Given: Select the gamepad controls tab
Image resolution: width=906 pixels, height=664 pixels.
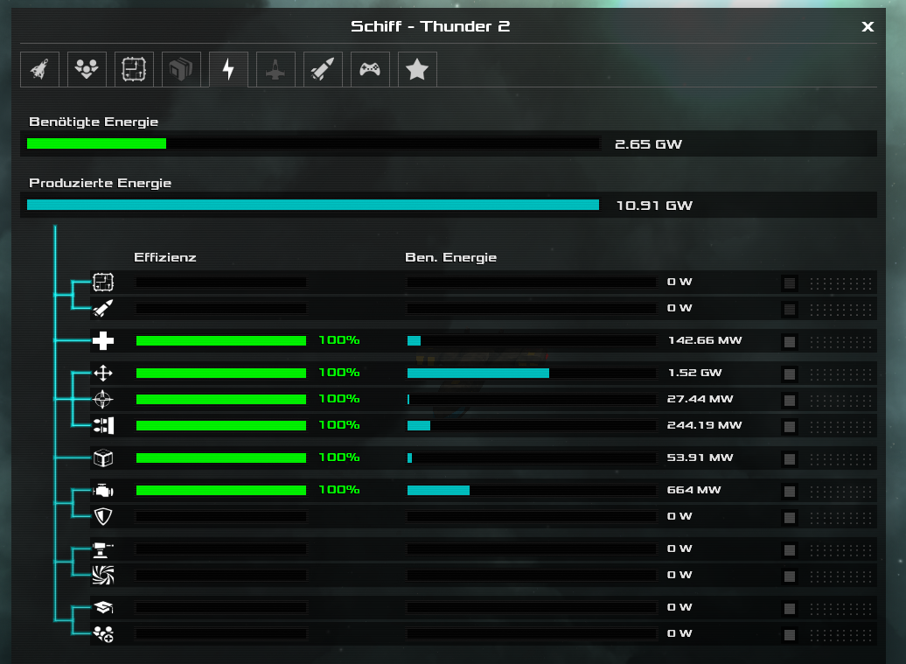Looking at the screenshot, I should [x=370, y=69].
